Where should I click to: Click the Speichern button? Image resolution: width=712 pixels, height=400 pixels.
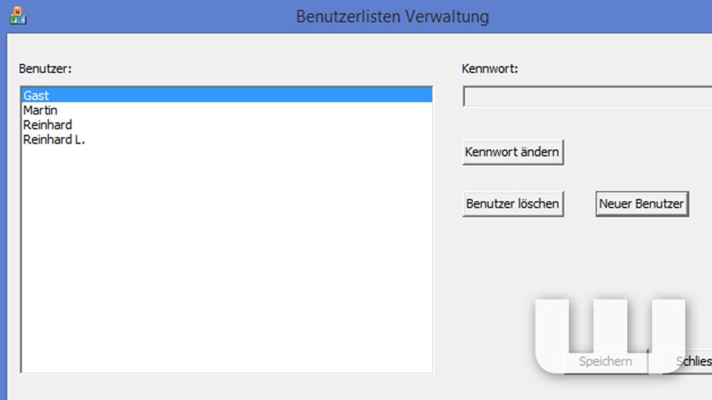pos(606,361)
